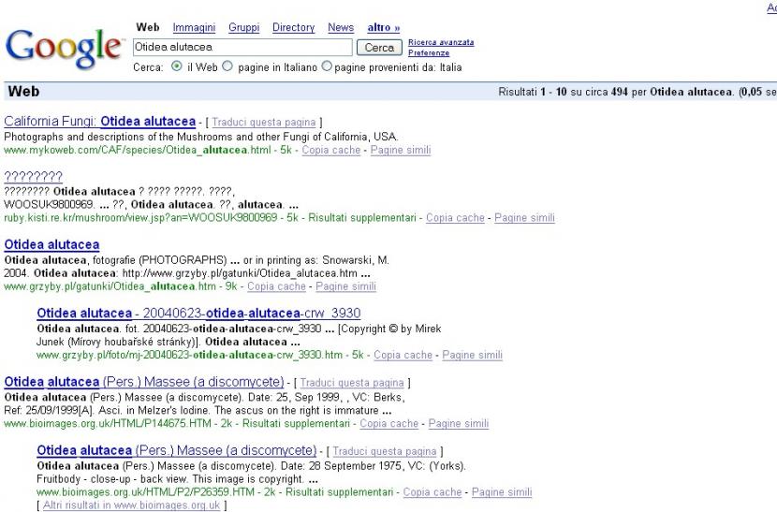This screenshot has height=512, width=777.
Task: Click the search input field
Action: point(242,46)
